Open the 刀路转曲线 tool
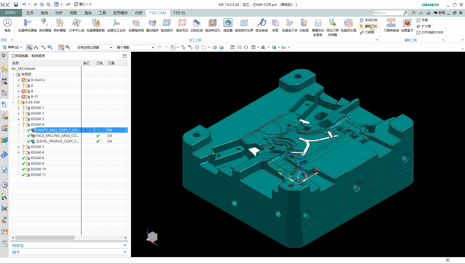The height and width of the screenshot is (264, 465). (x=391, y=25)
